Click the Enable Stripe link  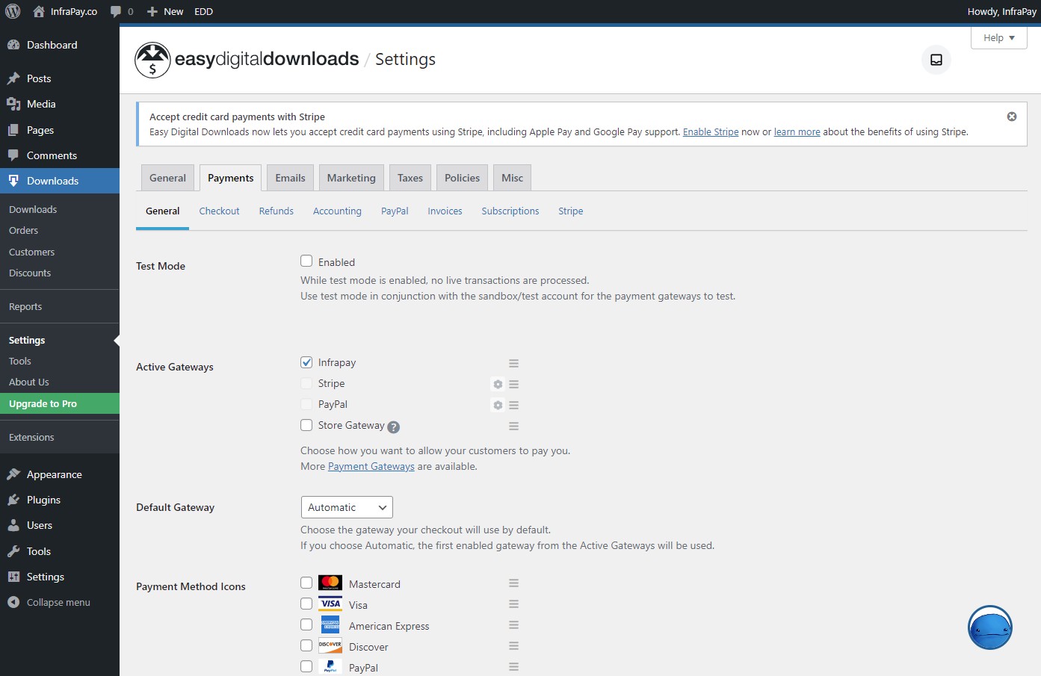(711, 132)
